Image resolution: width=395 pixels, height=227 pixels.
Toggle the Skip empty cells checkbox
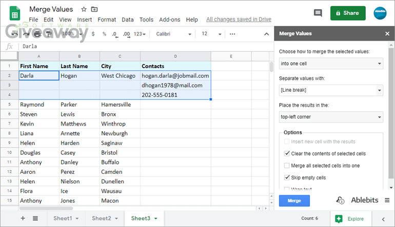pyautogui.click(x=287, y=178)
